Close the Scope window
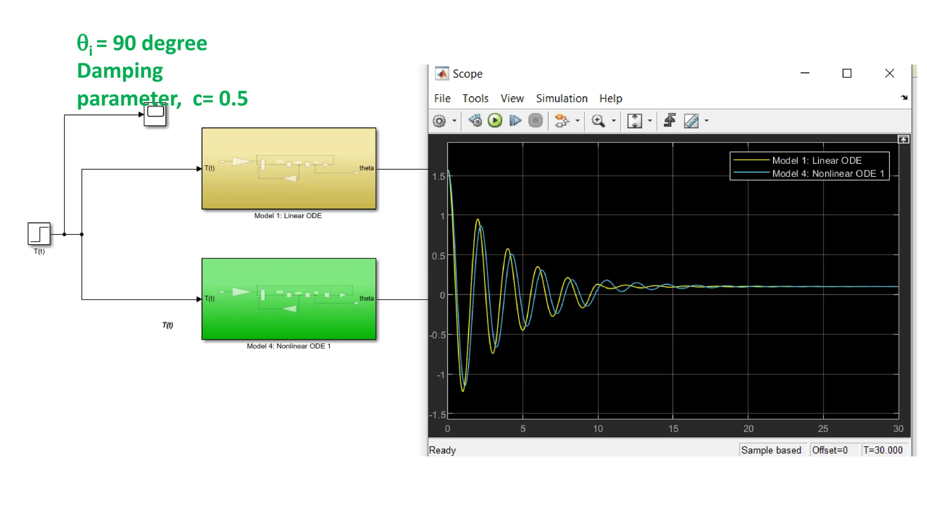927x521 pixels. (x=889, y=73)
